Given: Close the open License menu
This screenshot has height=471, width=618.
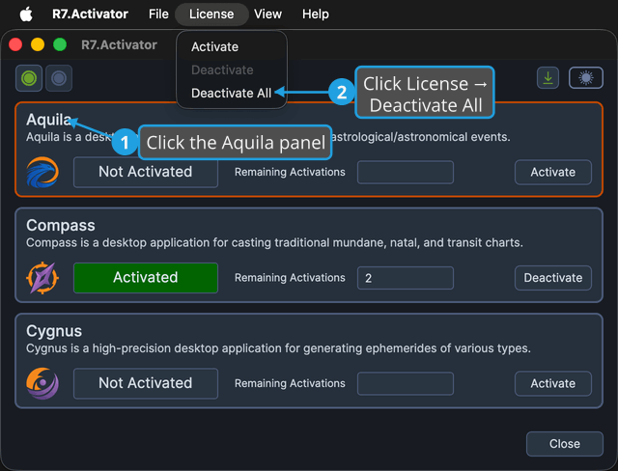Looking at the screenshot, I should click(x=211, y=14).
